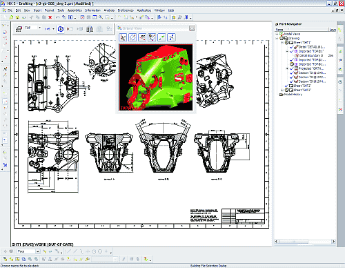
Task: Click the blue cross Orient View icon
Action: click(x=172, y=37)
